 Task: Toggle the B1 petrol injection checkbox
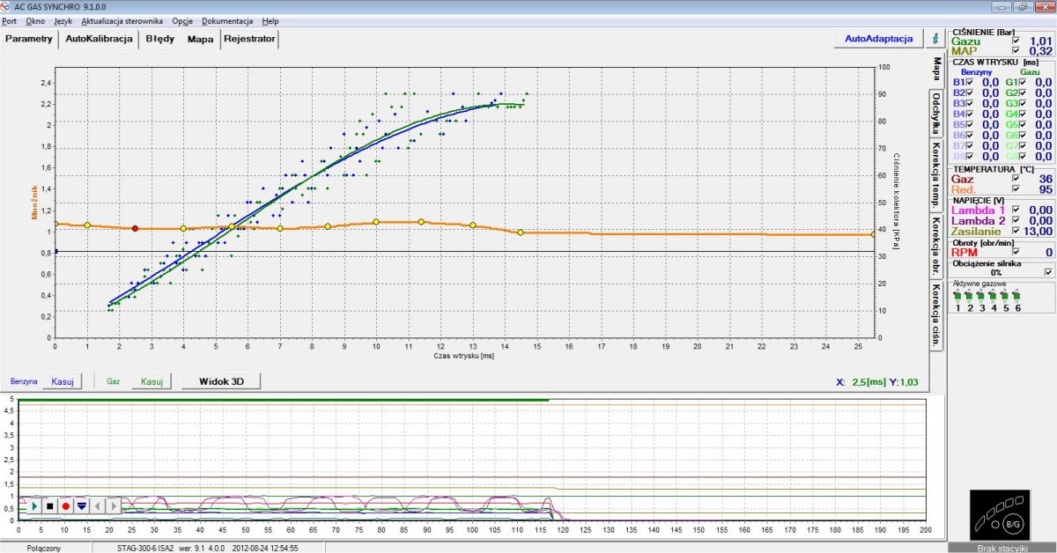(x=970, y=82)
